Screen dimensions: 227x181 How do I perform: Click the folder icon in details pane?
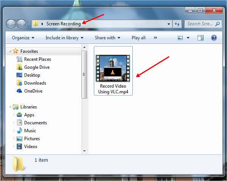click(x=19, y=164)
